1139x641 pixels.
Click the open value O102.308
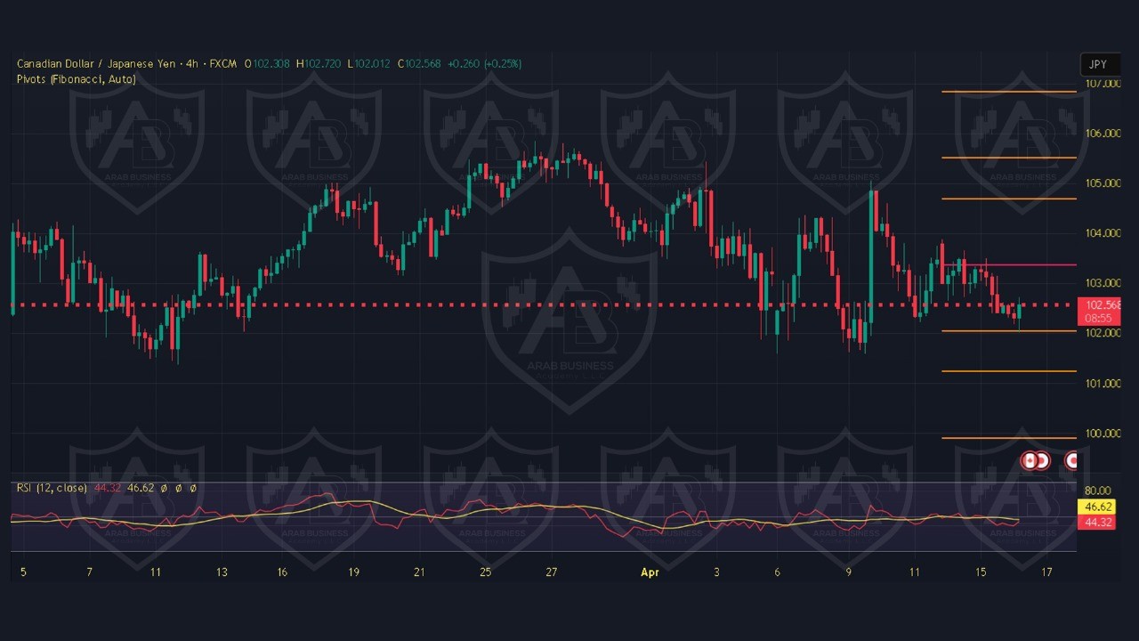[x=267, y=64]
